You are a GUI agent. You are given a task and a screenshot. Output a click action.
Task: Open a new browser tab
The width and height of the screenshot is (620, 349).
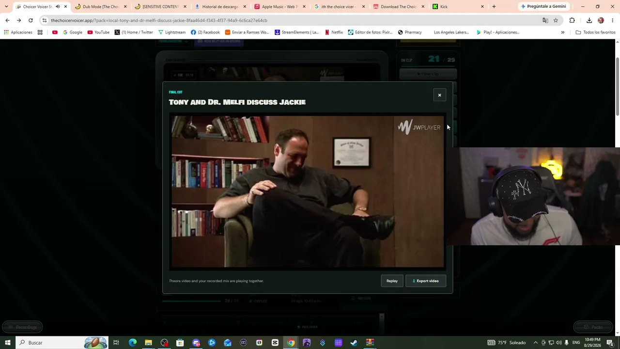pyautogui.click(x=494, y=7)
